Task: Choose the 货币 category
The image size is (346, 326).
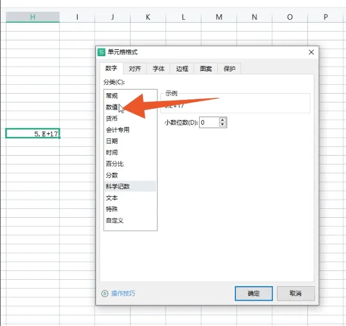Action: tap(130, 118)
